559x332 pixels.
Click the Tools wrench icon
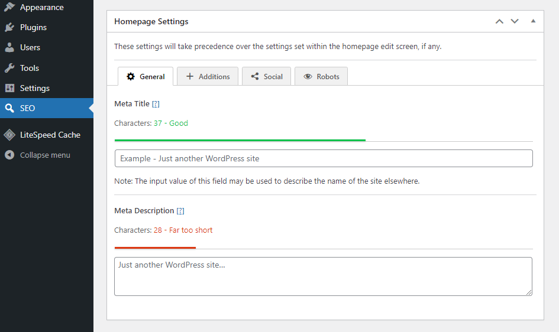[9, 67]
